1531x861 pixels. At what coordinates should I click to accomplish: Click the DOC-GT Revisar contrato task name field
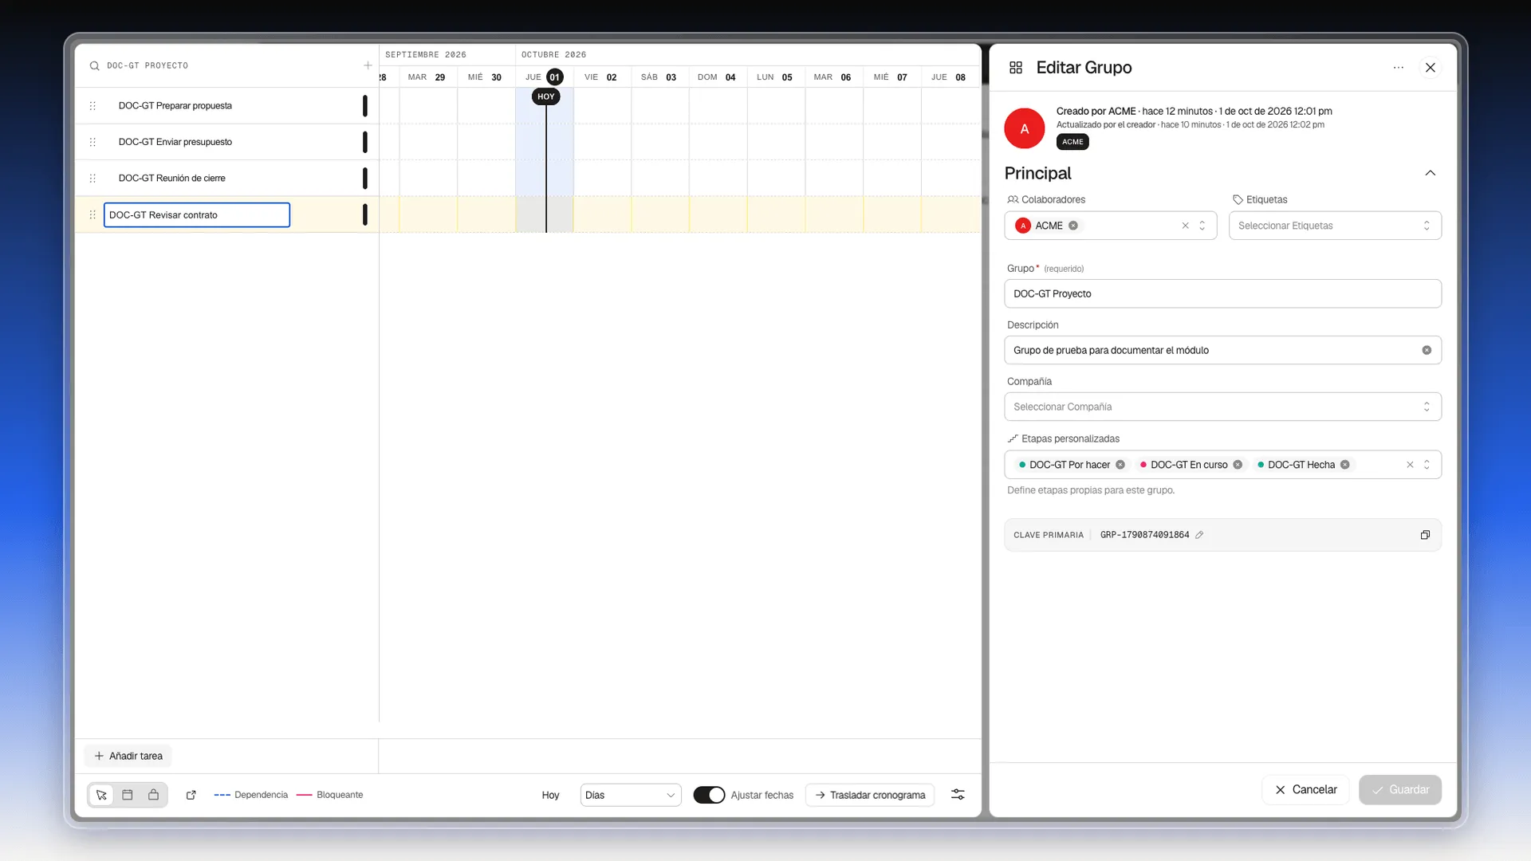coord(197,214)
